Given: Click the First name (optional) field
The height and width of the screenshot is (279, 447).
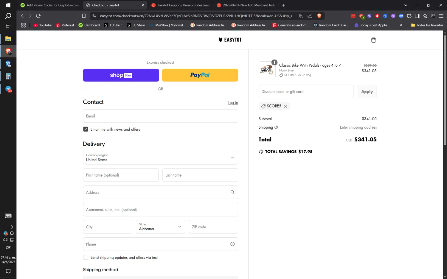Looking at the screenshot, I should click(121, 175).
